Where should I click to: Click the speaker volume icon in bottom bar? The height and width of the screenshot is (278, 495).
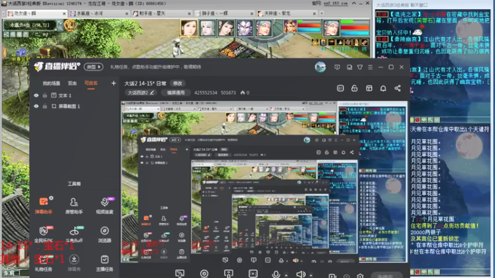coord(300,274)
